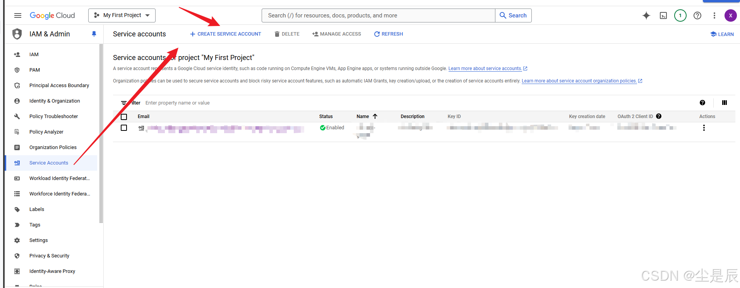The width and height of the screenshot is (740, 288).
Task: Click the Refresh button
Action: tap(389, 34)
